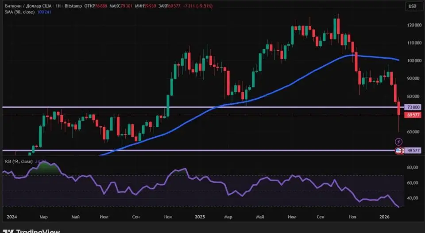The width and height of the screenshot is (425, 233).
Task: Select the SMA (50, close) indicator legend
Action: point(20,12)
